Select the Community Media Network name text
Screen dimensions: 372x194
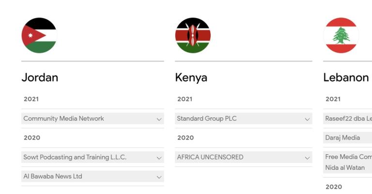tap(63, 118)
